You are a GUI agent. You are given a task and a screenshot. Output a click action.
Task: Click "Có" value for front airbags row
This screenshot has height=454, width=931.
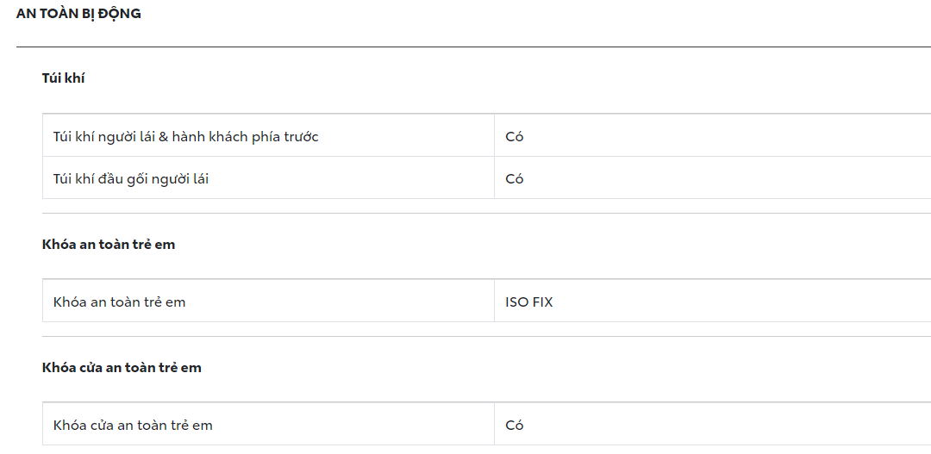pos(515,137)
